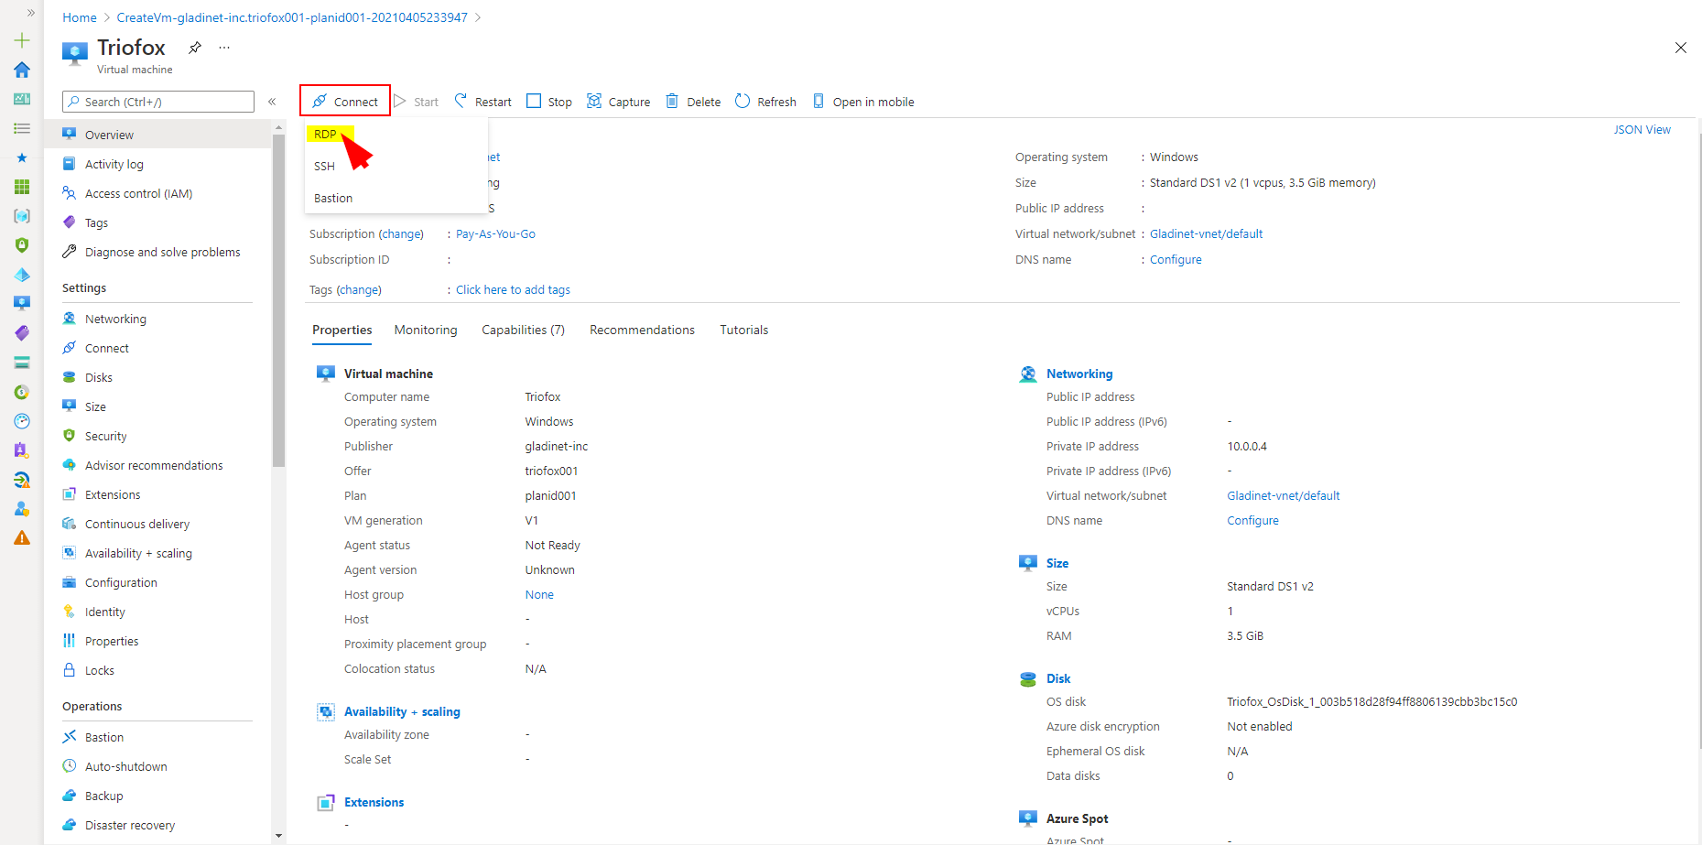Choose Bastion from the Connect dropdown
Image resolution: width=1702 pixels, height=845 pixels.
332,198
